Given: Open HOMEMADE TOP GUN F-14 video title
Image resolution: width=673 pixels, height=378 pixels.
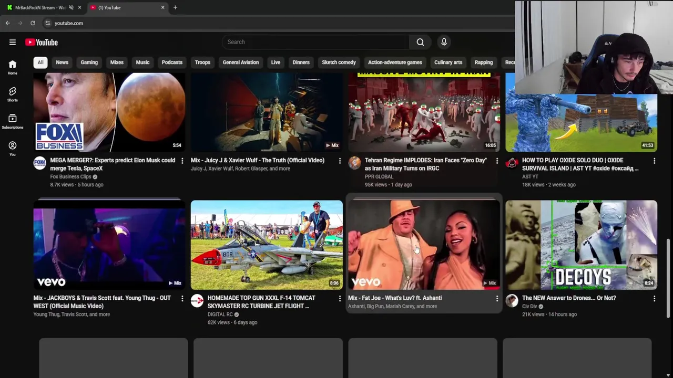Looking at the screenshot, I should coord(261,302).
